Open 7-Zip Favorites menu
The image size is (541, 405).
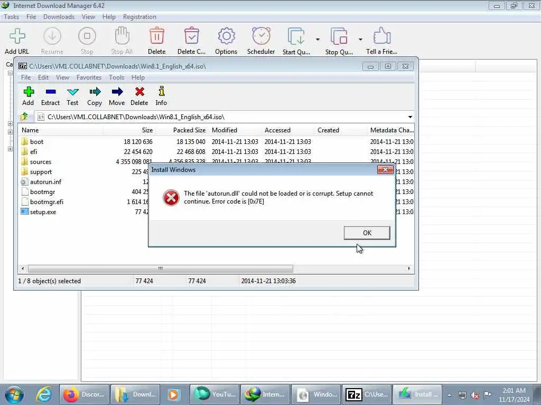[89, 78]
